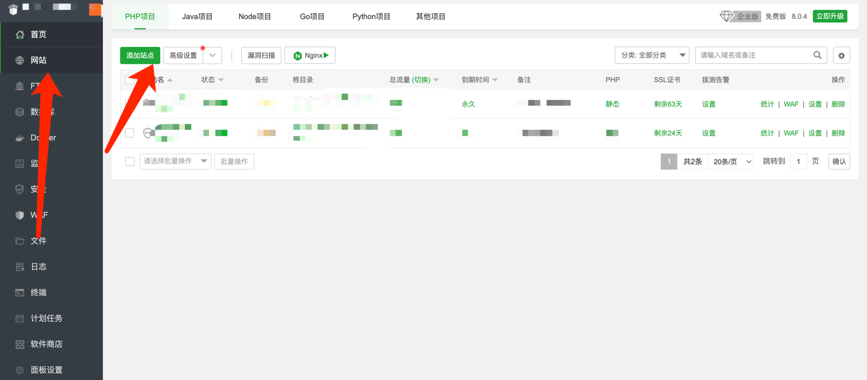Click the search magnifier icon
The width and height of the screenshot is (867, 380).
point(817,55)
